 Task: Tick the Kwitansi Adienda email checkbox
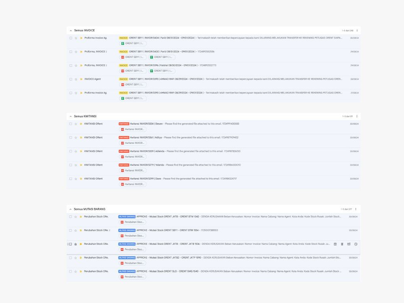coord(70,151)
